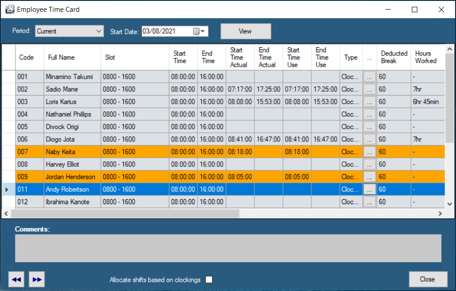Click the vertical scrollbar down arrow
This screenshot has width=456, height=291.
[450, 204]
